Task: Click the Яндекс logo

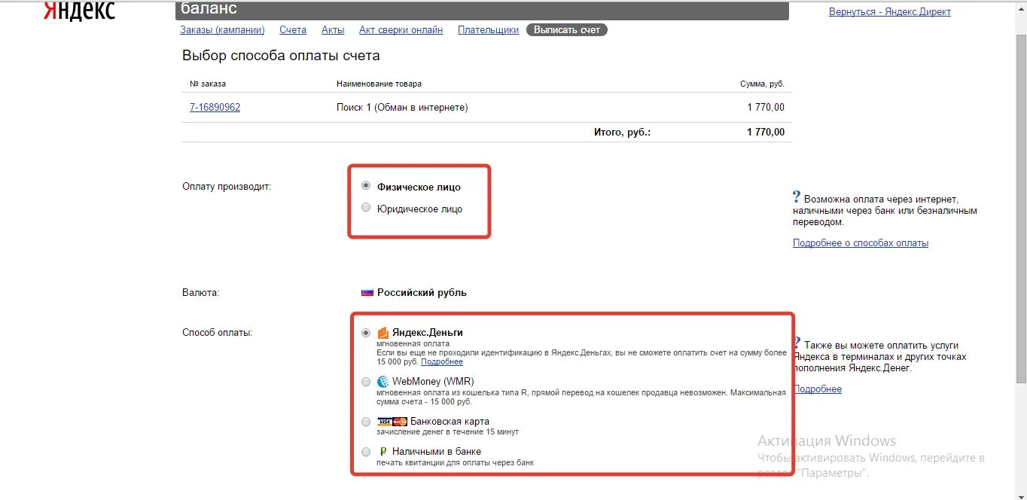Action: [79, 10]
